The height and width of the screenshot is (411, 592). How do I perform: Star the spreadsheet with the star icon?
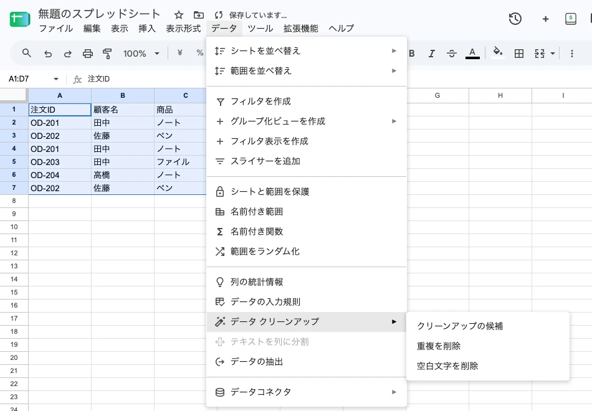179,15
